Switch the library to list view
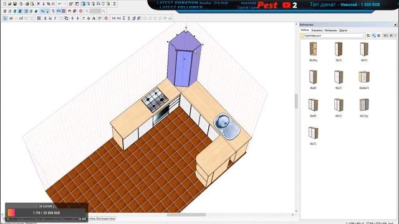Screen dimensions: 399x224 point(379,35)
